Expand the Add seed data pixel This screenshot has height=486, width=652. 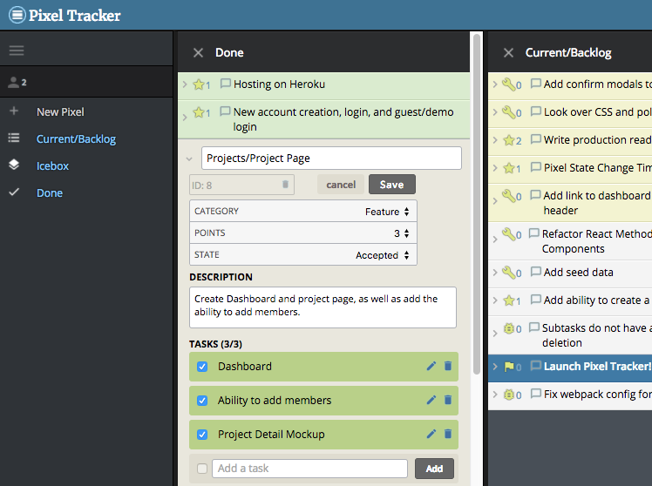tap(495, 273)
